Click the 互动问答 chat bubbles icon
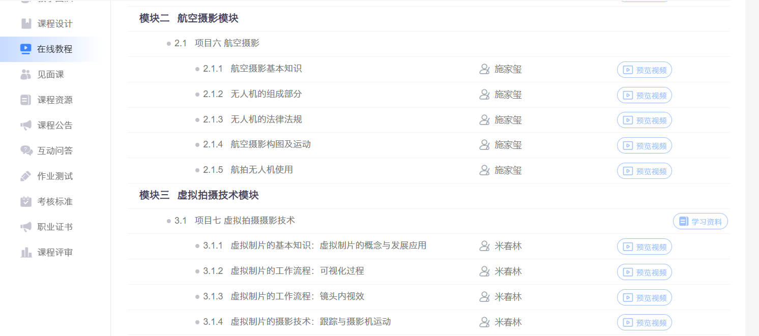Viewport: 759px width, 336px height. click(x=26, y=151)
